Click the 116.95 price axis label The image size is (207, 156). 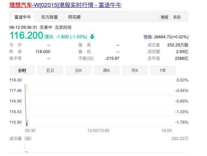[x=15, y=101]
